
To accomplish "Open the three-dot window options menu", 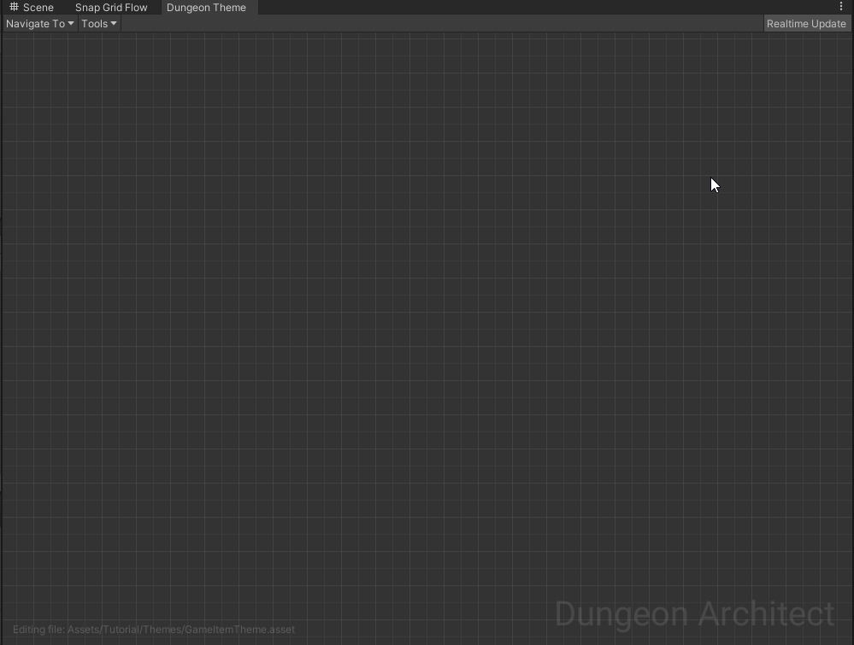I will (841, 7).
